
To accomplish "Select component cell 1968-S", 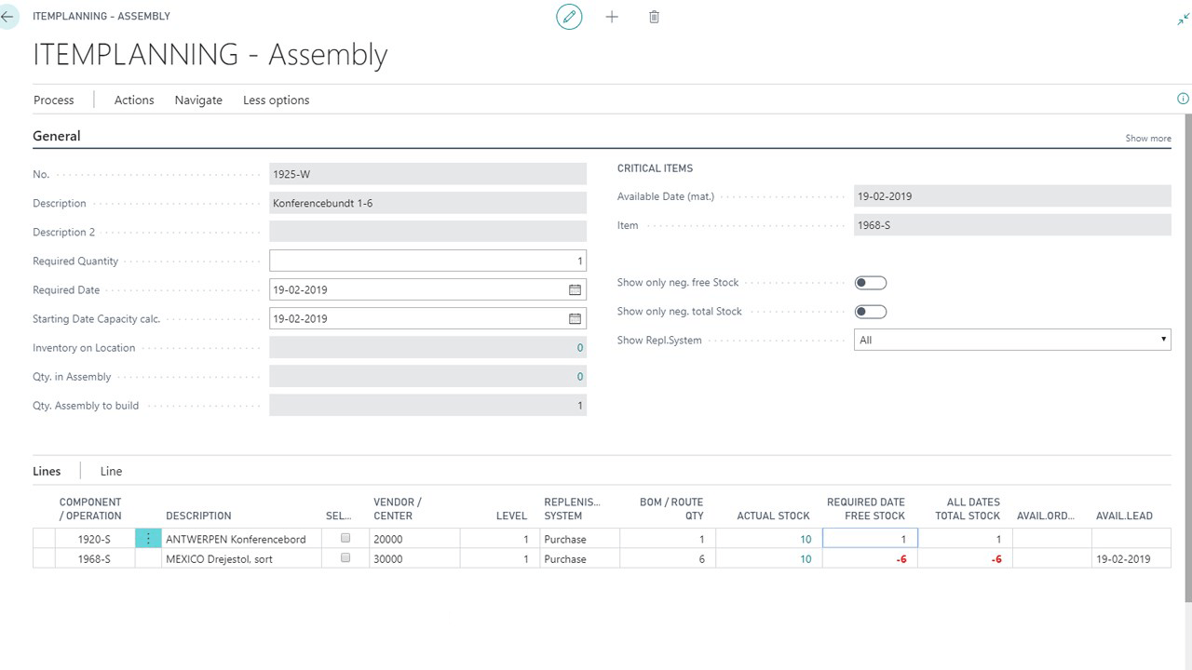I will (94, 559).
